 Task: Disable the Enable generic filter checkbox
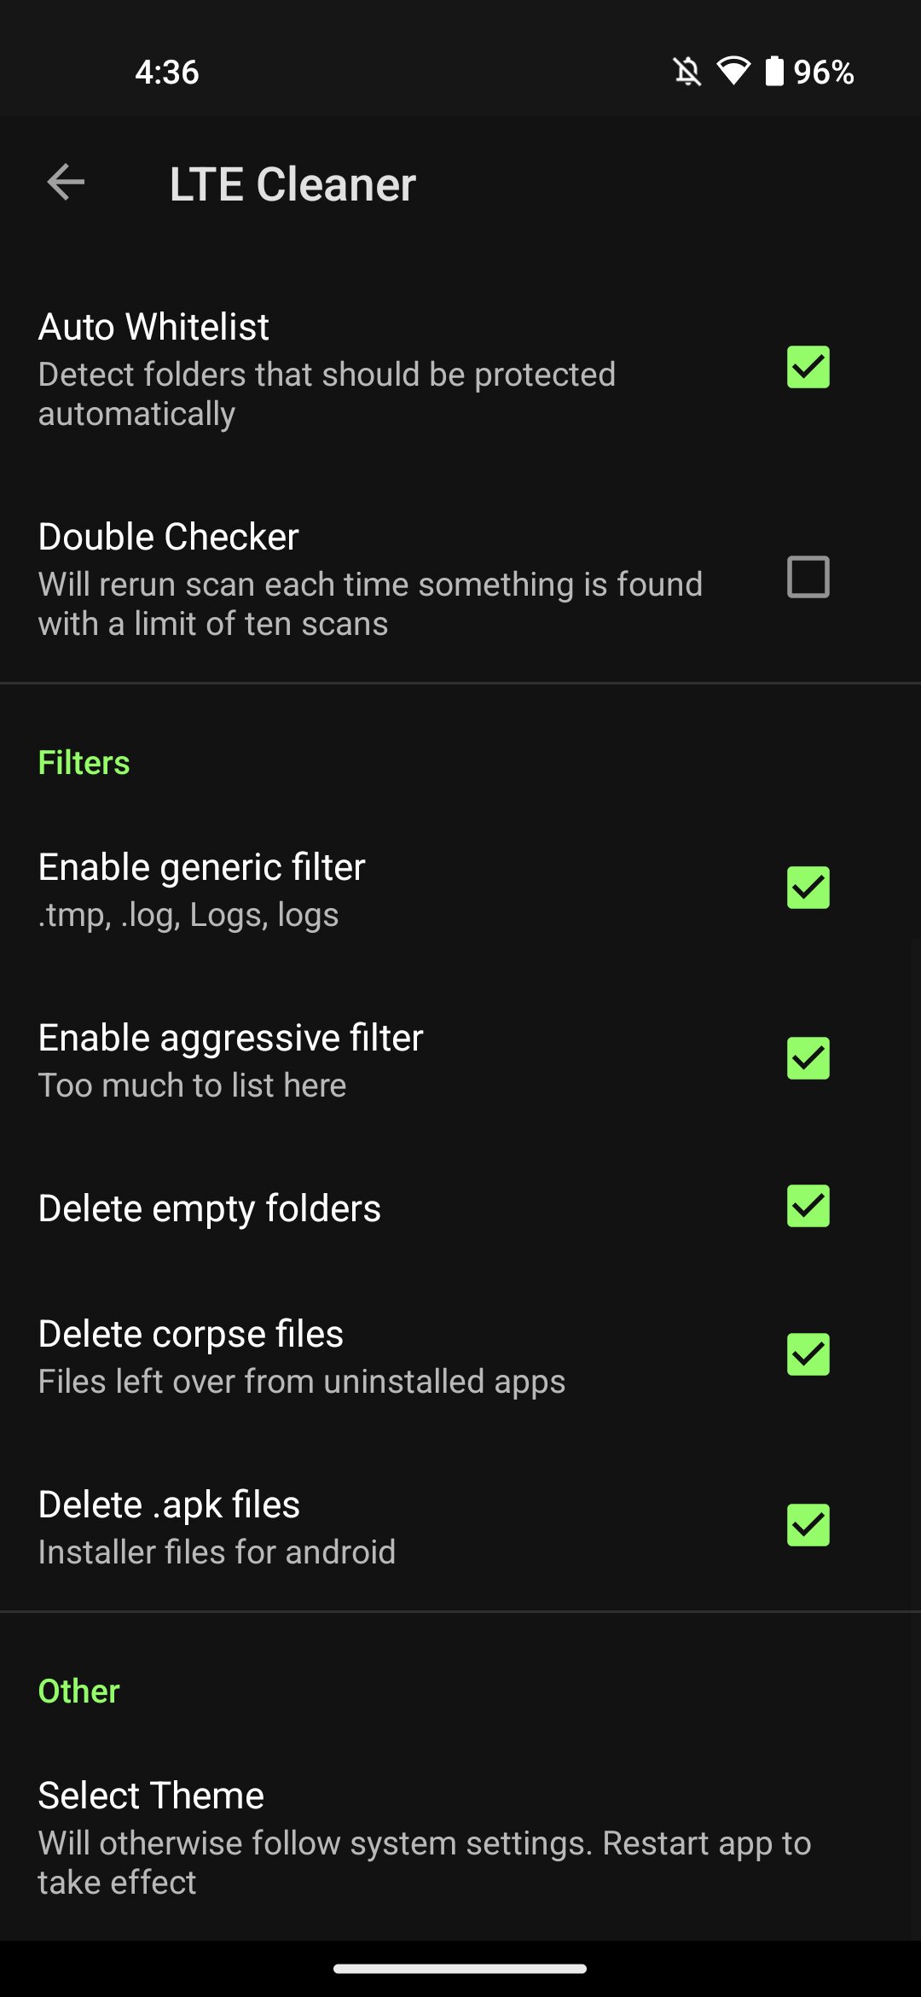point(808,888)
